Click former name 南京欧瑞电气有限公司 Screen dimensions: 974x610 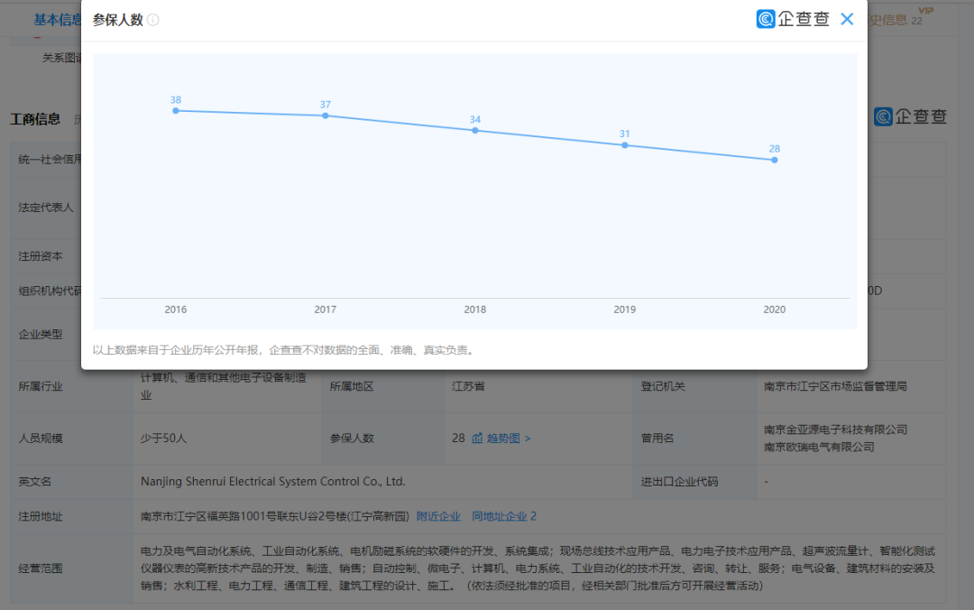tap(819, 447)
